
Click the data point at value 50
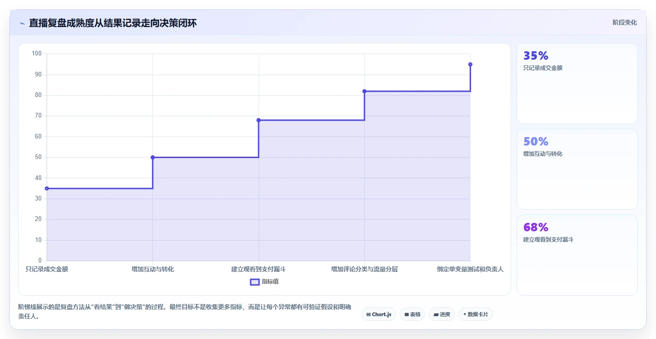pyautogui.click(x=153, y=158)
